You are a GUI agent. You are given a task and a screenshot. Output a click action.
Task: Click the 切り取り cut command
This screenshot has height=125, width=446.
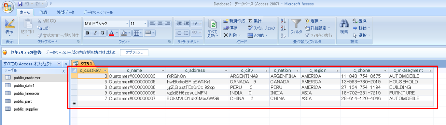pos(47,21)
